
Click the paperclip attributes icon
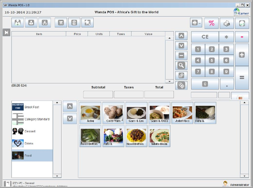181,75
